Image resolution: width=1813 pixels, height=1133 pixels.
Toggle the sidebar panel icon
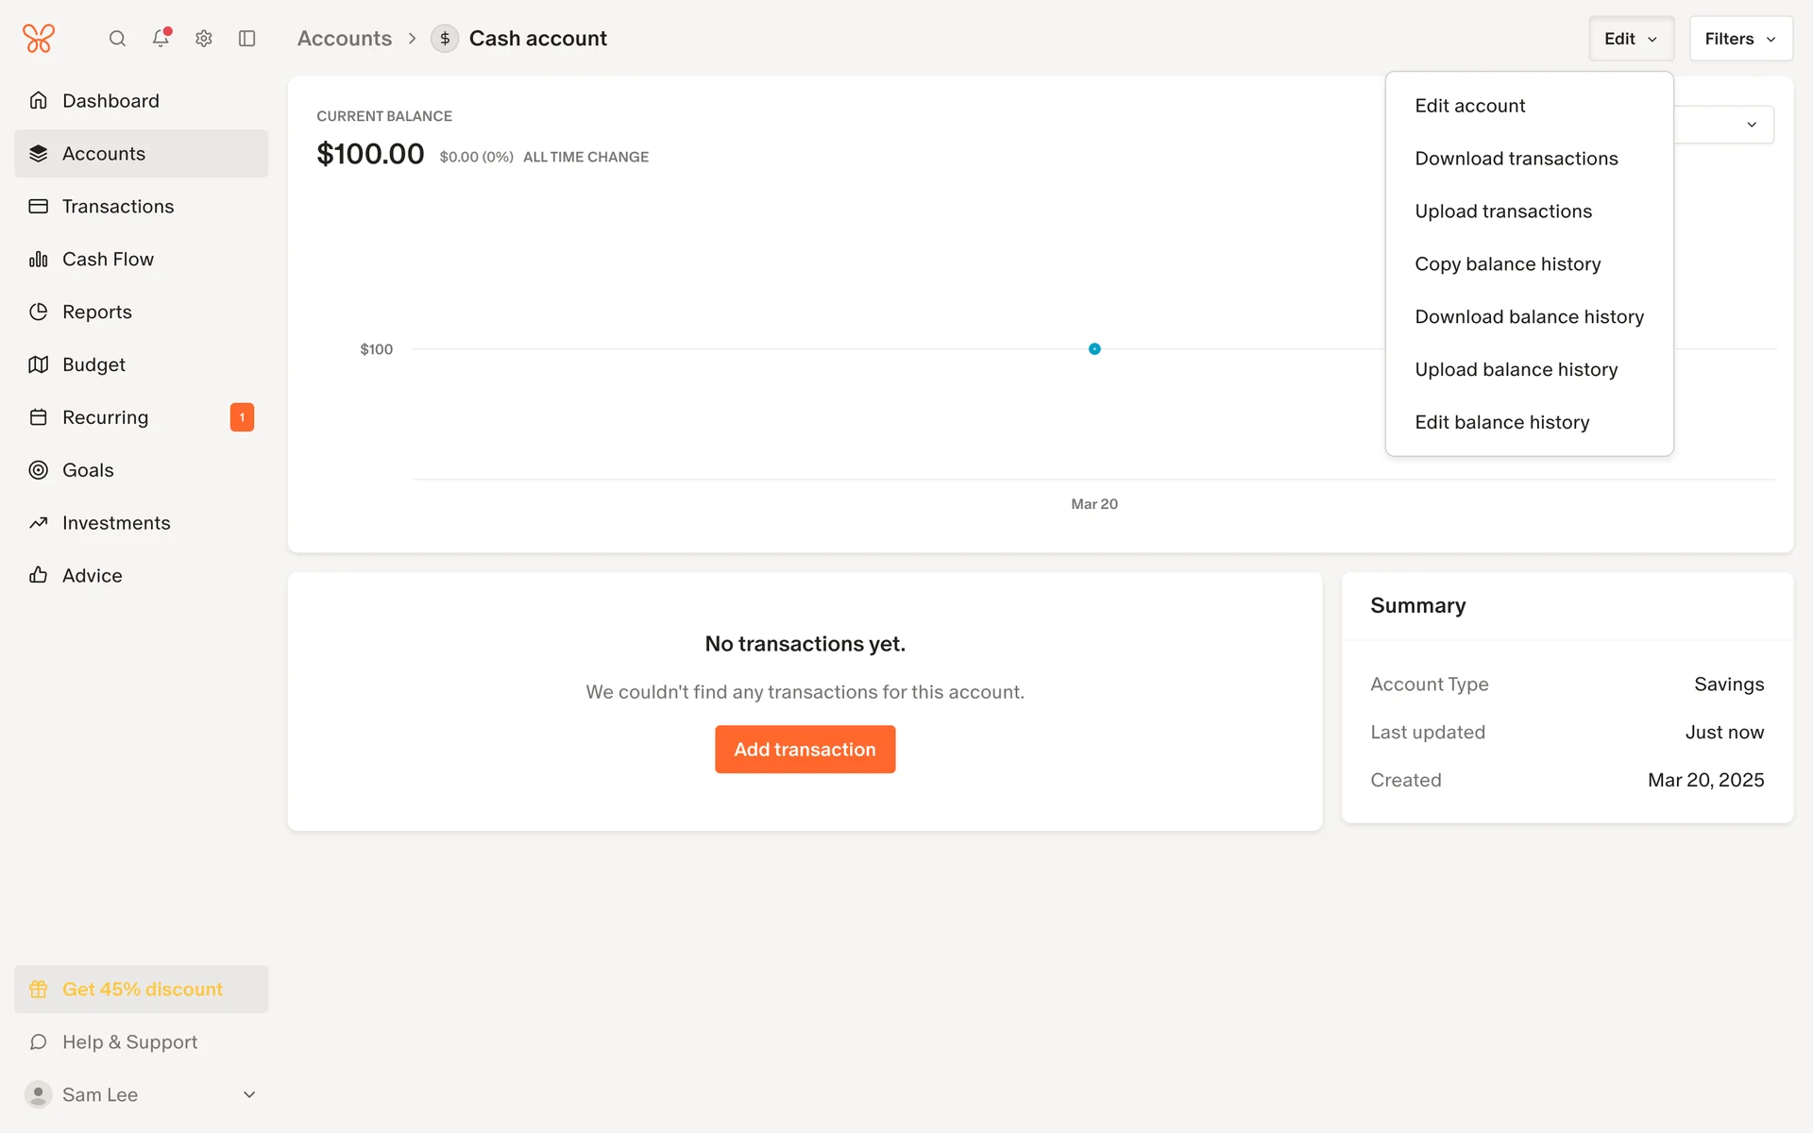(247, 39)
